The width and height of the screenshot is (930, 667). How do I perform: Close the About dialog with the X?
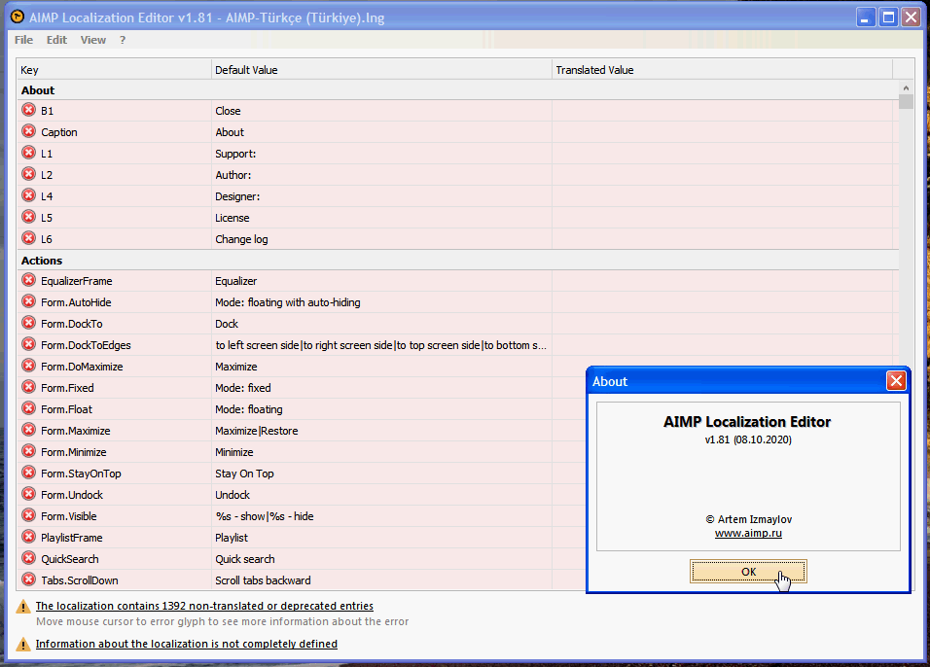pyautogui.click(x=896, y=380)
